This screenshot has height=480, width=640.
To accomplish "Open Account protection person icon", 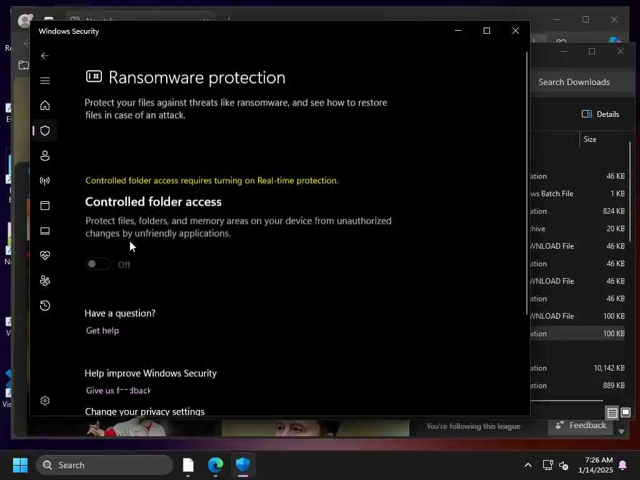I will (45, 156).
